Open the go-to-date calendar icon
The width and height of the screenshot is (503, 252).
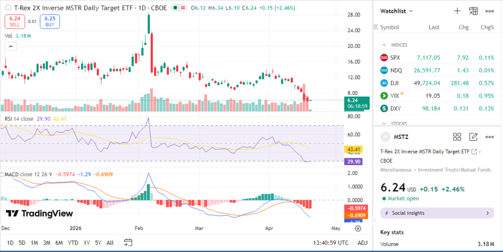point(128,242)
